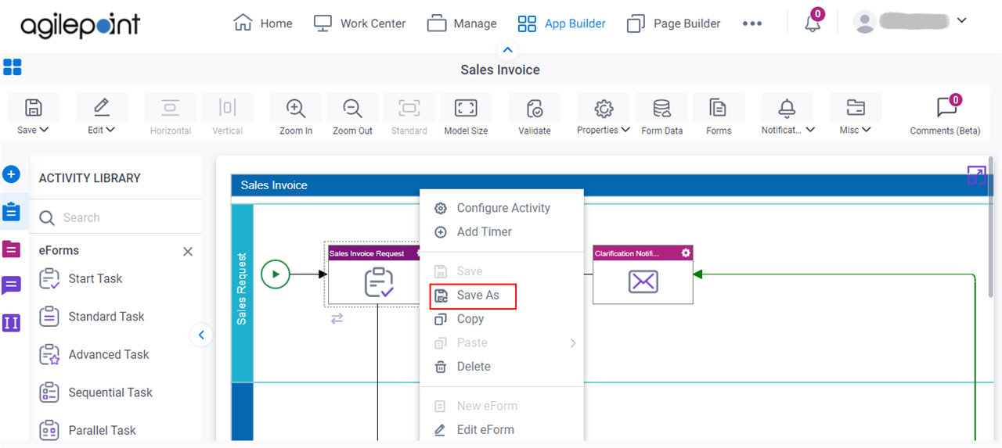Select Sequential Task from the library
The image size is (1002, 448).
[x=96, y=392]
